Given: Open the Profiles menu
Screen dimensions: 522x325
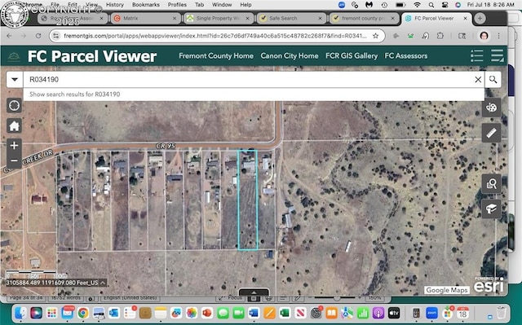Looking at the screenshot, I should (x=177, y=5).
